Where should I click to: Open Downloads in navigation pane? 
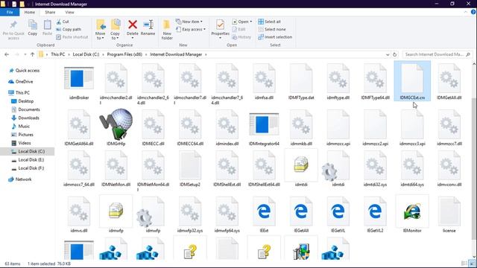tap(28, 118)
